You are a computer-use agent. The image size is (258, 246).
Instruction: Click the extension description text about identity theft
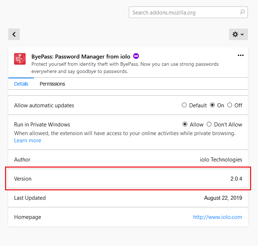pos(125,68)
